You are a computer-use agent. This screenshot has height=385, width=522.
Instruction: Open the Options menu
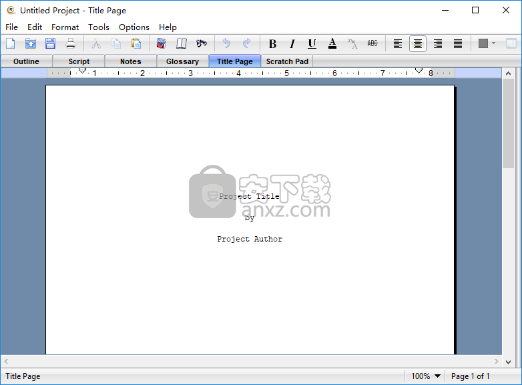[x=134, y=27]
